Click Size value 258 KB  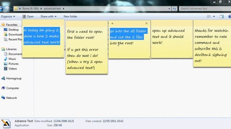tap(58, 125)
